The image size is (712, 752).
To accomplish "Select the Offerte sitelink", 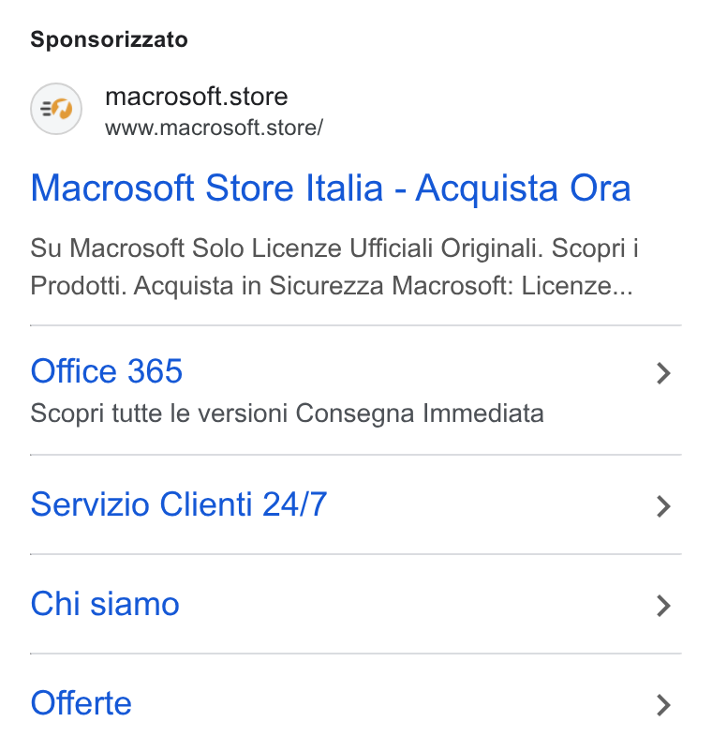I will (x=81, y=703).
